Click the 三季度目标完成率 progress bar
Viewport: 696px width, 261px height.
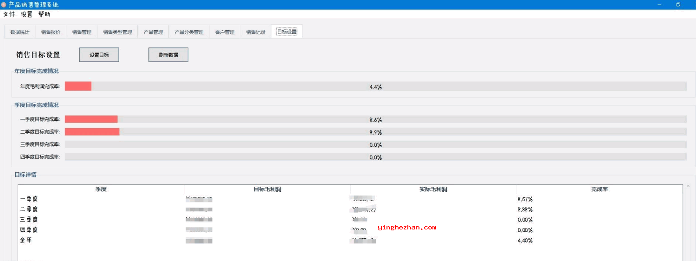tap(375, 144)
